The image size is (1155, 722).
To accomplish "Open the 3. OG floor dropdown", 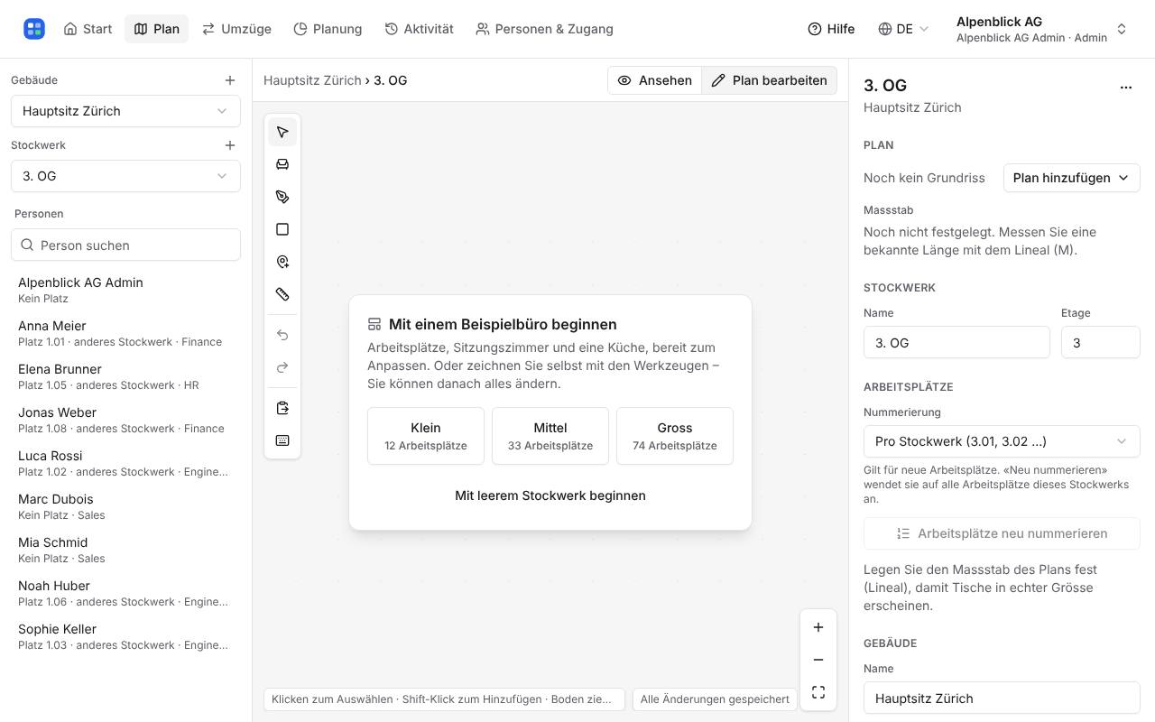I will [125, 176].
